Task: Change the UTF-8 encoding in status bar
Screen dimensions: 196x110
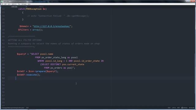Action: (x=174, y=108)
